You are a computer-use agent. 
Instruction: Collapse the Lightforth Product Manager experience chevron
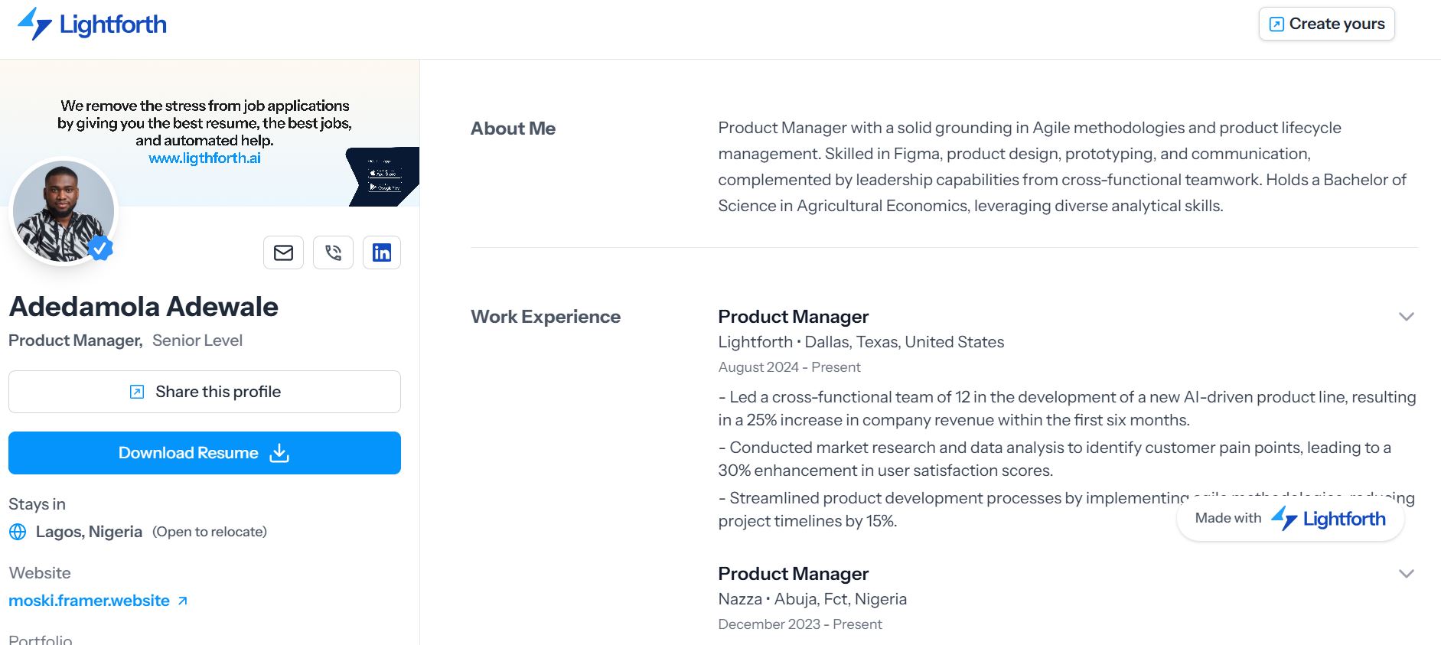(x=1405, y=316)
